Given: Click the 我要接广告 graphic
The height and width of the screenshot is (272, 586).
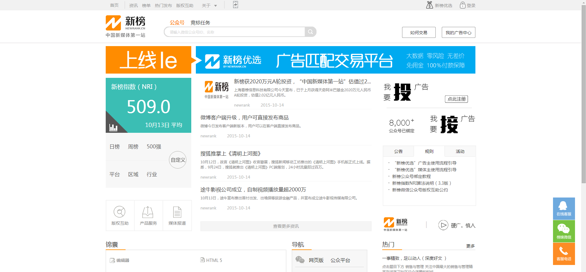Looking at the screenshot, I should click(452, 124).
